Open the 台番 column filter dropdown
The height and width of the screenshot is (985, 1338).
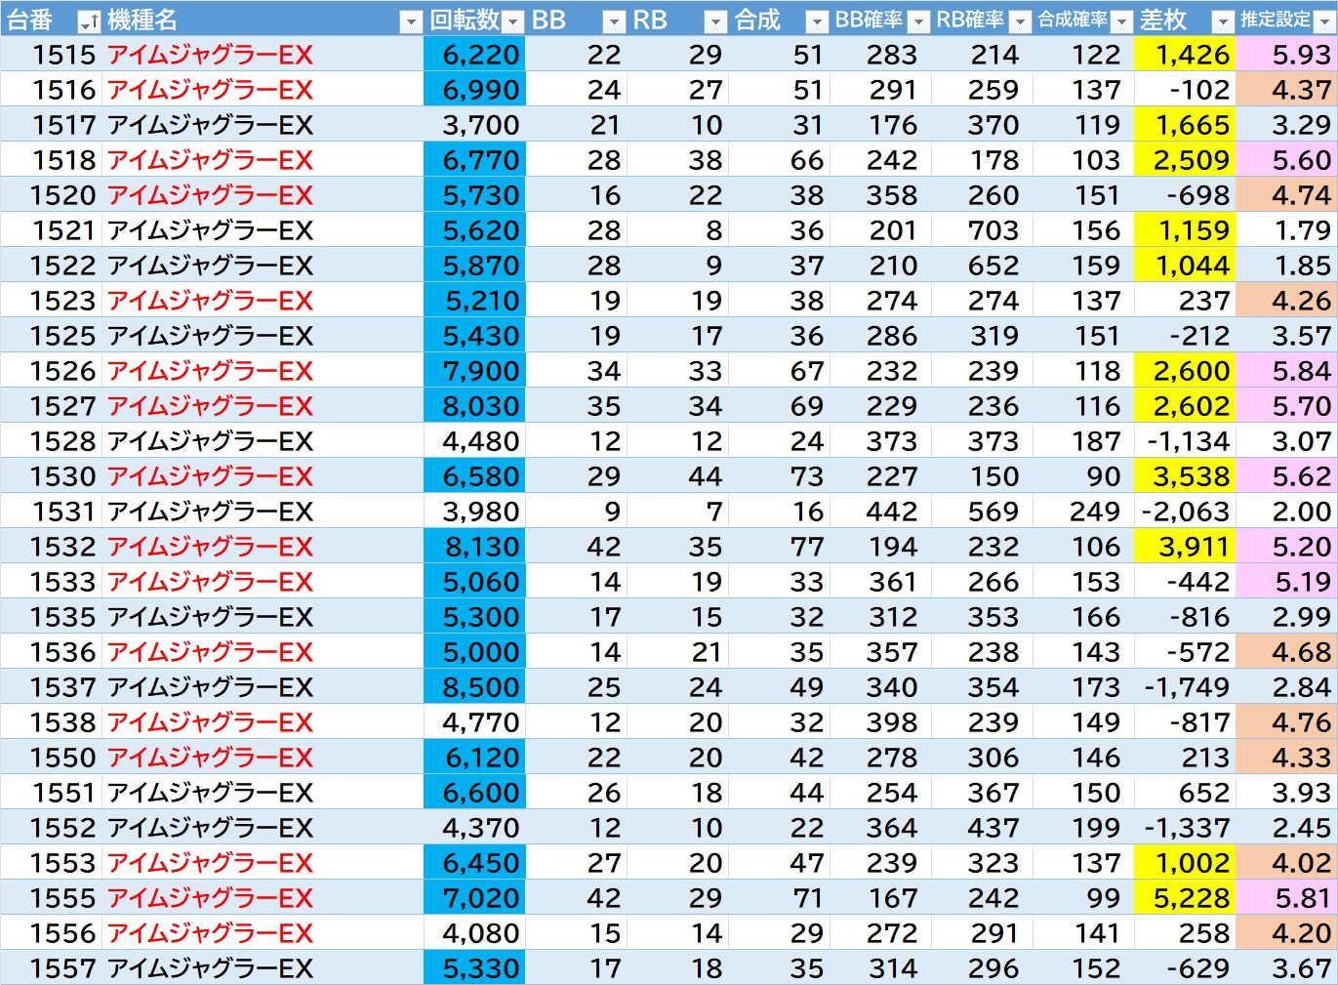tap(89, 21)
